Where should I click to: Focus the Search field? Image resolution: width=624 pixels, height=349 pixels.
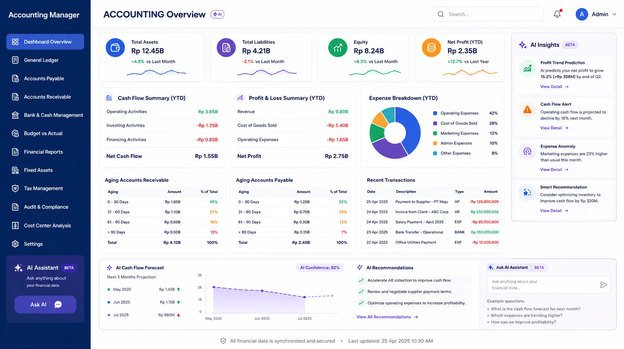click(488, 14)
